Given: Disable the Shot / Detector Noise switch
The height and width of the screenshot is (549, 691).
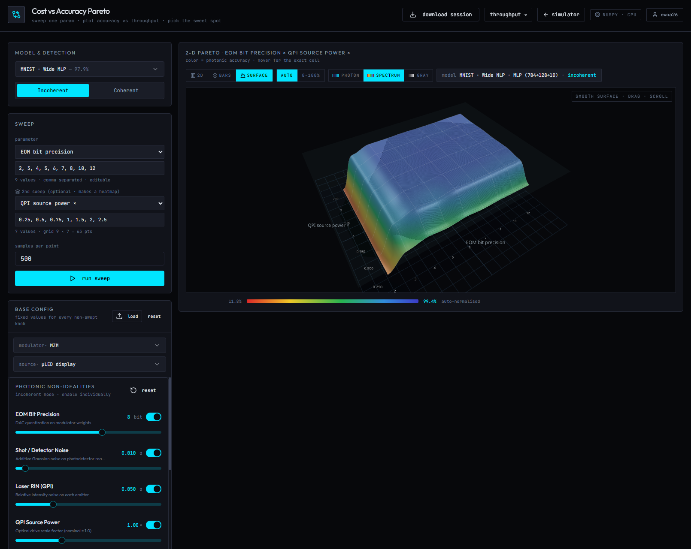Looking at the screenshot, I should (154, 453).
